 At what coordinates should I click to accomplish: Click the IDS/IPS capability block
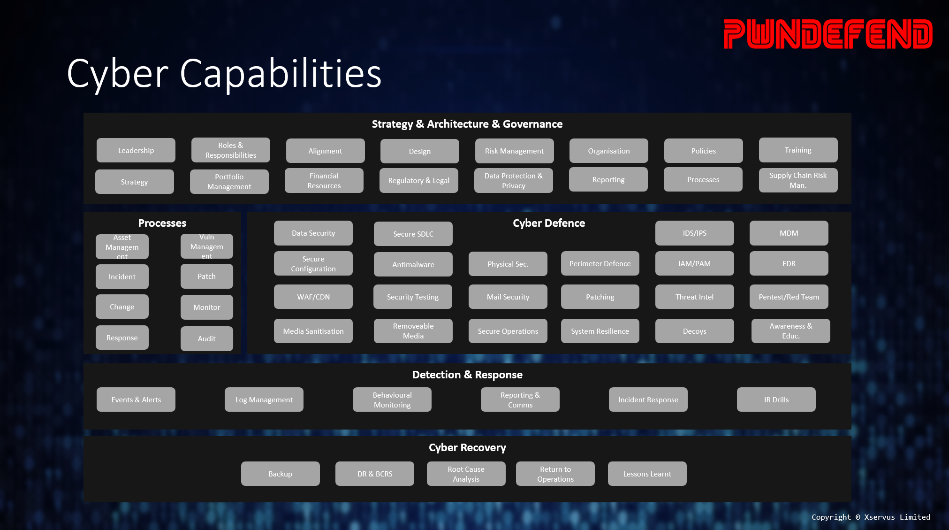pyautogui.click(x=695, y=233)
